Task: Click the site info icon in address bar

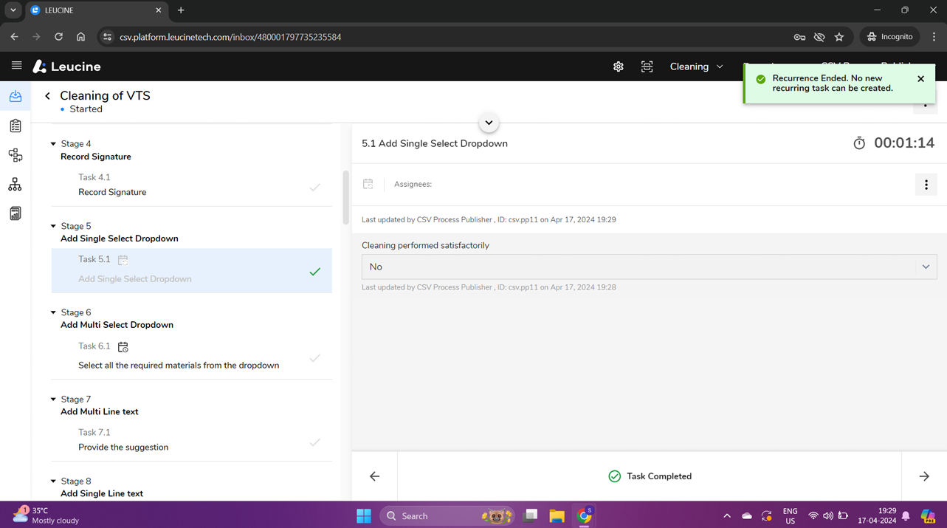Action: pos(107,37)
